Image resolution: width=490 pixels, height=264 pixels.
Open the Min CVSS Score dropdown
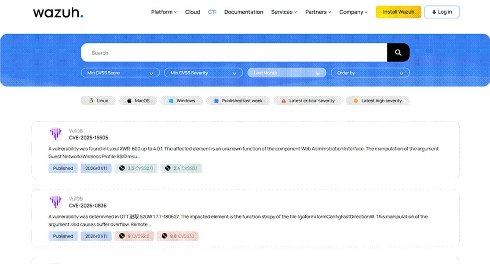(x=120, y=73)
